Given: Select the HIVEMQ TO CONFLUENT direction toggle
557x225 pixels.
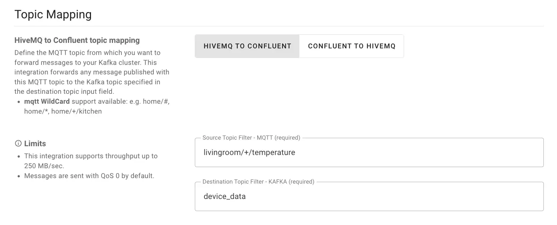Looking at the screenshot, I should (x=247, y=46).
